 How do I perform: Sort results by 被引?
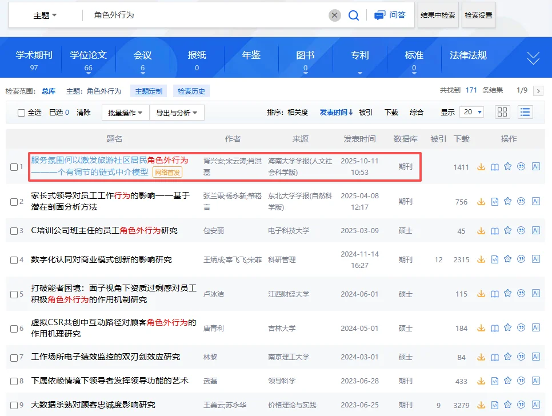click(365, 112)
